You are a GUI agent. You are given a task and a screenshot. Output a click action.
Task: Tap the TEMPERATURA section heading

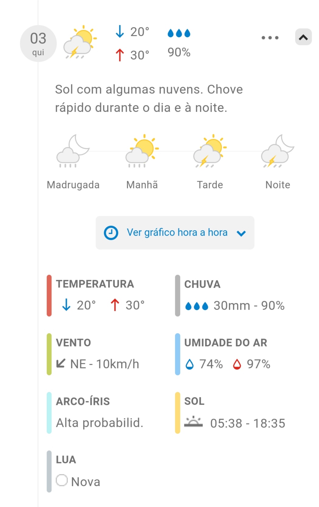95,284
